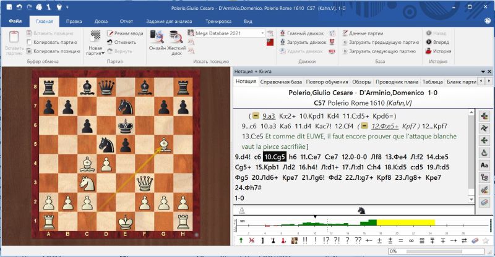The height and width of the screenshot is (257, 495).
Task: Toggle Input mode (Режим ввода)
Action: pyautogui.click(x=126, y=33)
